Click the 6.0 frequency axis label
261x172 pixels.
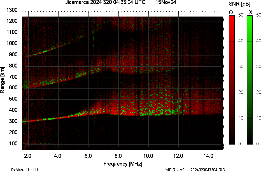88,156
